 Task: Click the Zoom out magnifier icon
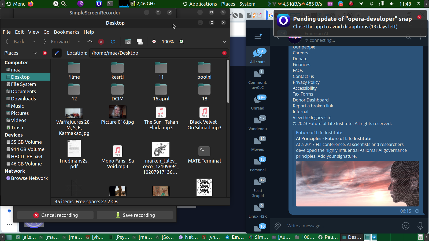click(x=154, y=42)
